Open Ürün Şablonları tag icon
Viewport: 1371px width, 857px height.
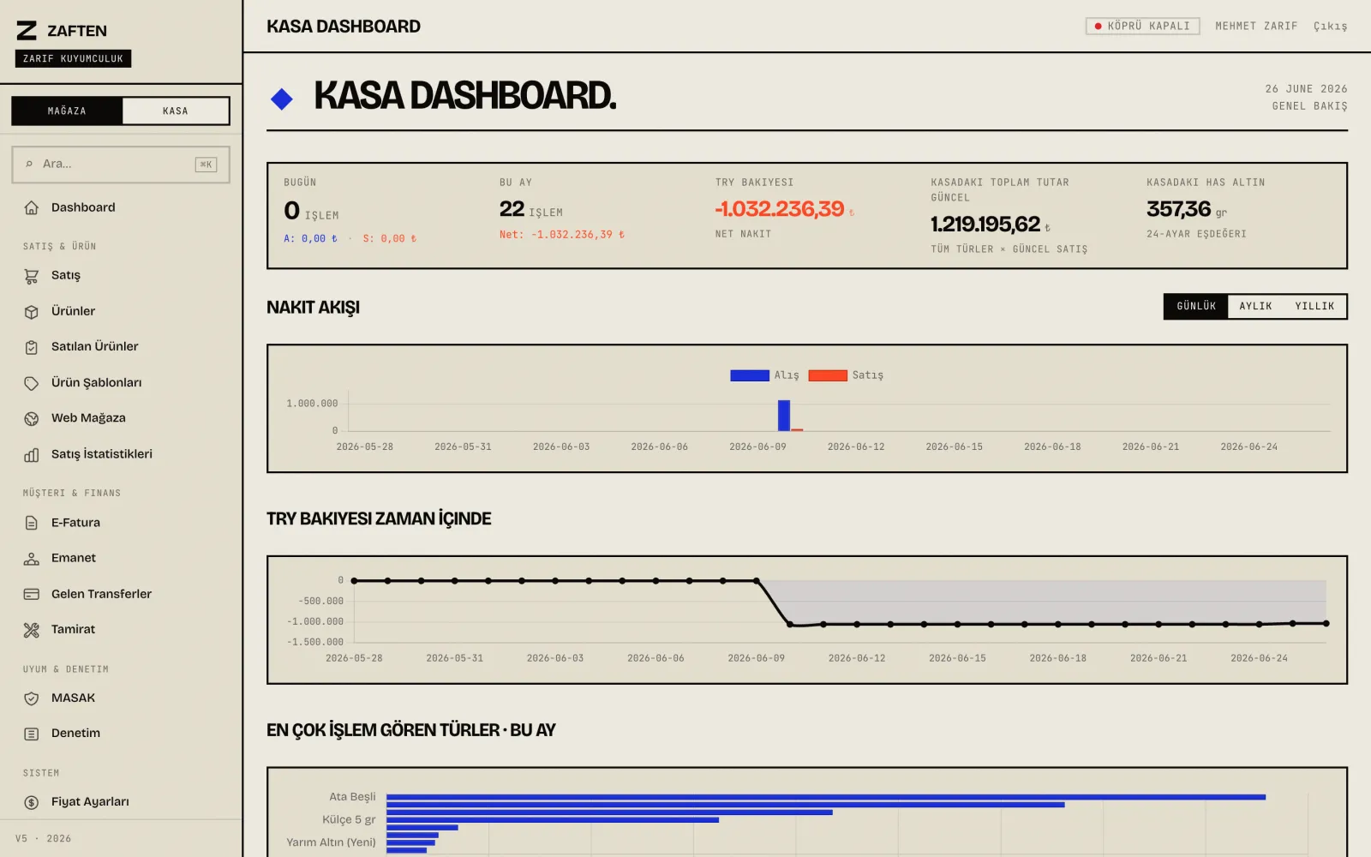coord(32,383)
